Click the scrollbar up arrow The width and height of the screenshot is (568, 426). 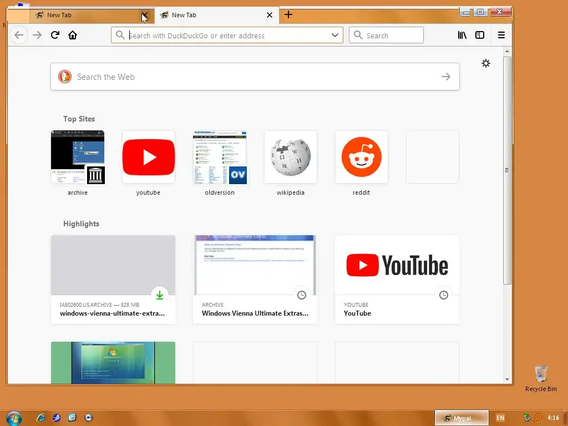pos(507,52)
